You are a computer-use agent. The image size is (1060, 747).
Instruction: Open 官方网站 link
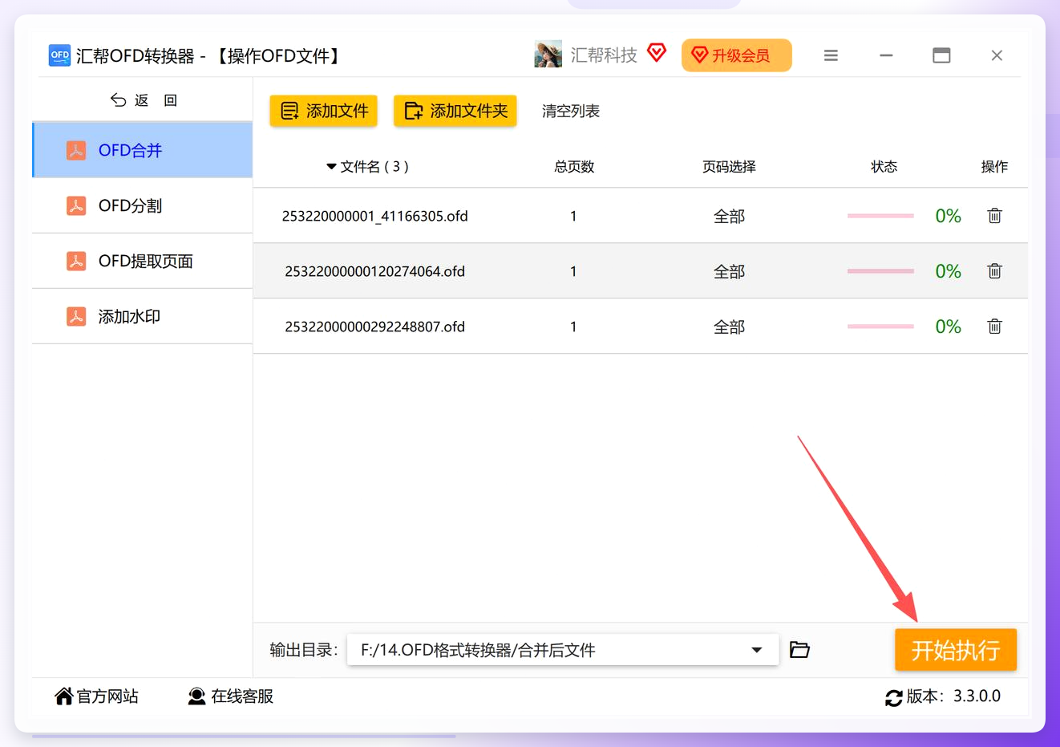point(96,696)
